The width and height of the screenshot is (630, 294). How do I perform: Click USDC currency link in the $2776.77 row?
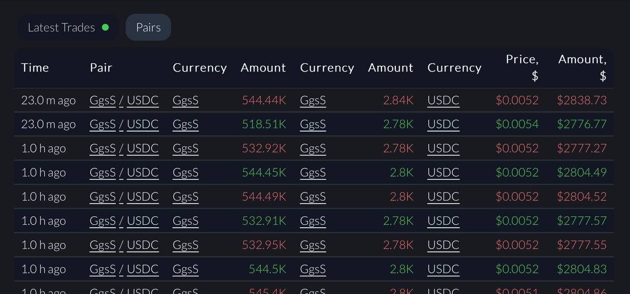443,125
